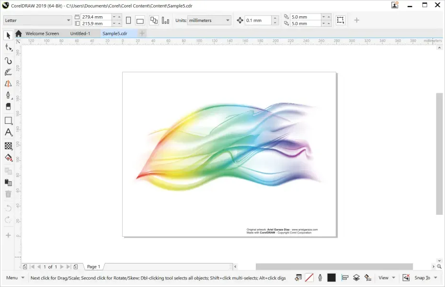The width and height of the screenshot is (445, 287).
Task: Open the View dropdown
Action: [387, 277]
